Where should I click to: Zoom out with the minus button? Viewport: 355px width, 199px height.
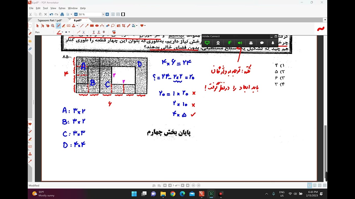76,14
